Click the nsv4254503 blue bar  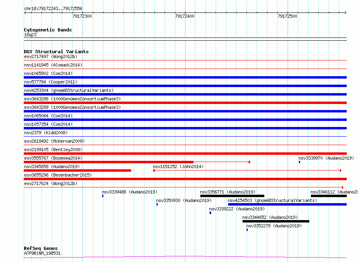287,204
